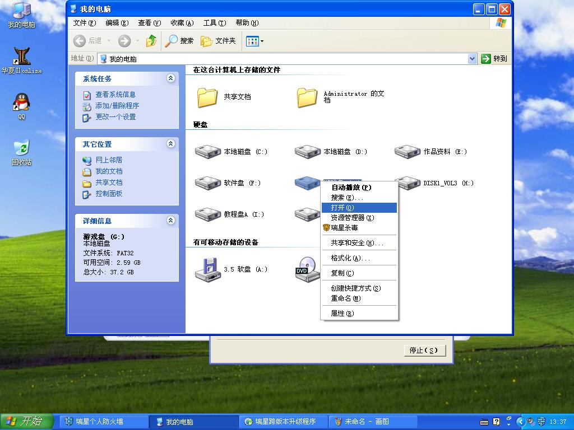The width and height of the screenshot is (574, 430).
Task: Expand hidden tray icons arrow
Action: [520, 422]
